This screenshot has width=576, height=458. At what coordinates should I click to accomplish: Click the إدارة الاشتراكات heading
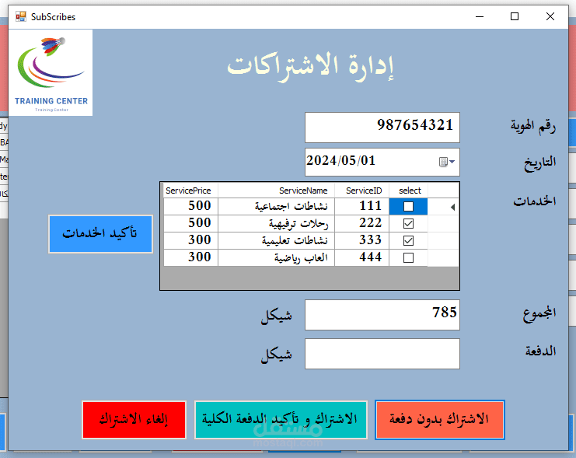(311, 66)
